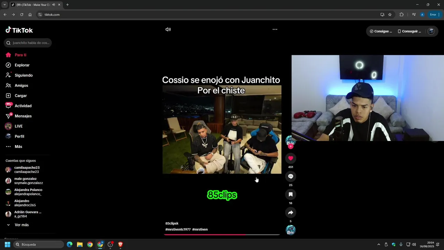Open a new browser tab
This screenshot has width=444, height=250.
(x=67, y=5)
